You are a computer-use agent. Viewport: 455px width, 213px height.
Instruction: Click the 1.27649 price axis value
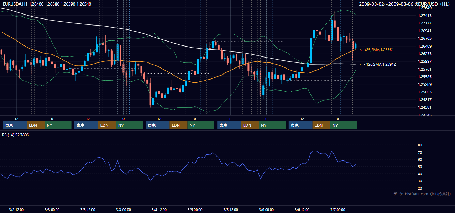pyautogui.click(x=425, y=8)
